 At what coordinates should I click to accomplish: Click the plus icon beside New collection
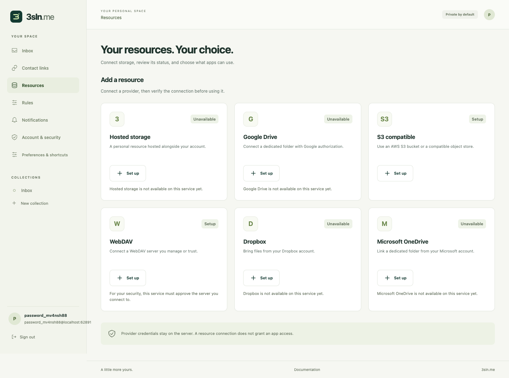(x=14, y=203)
